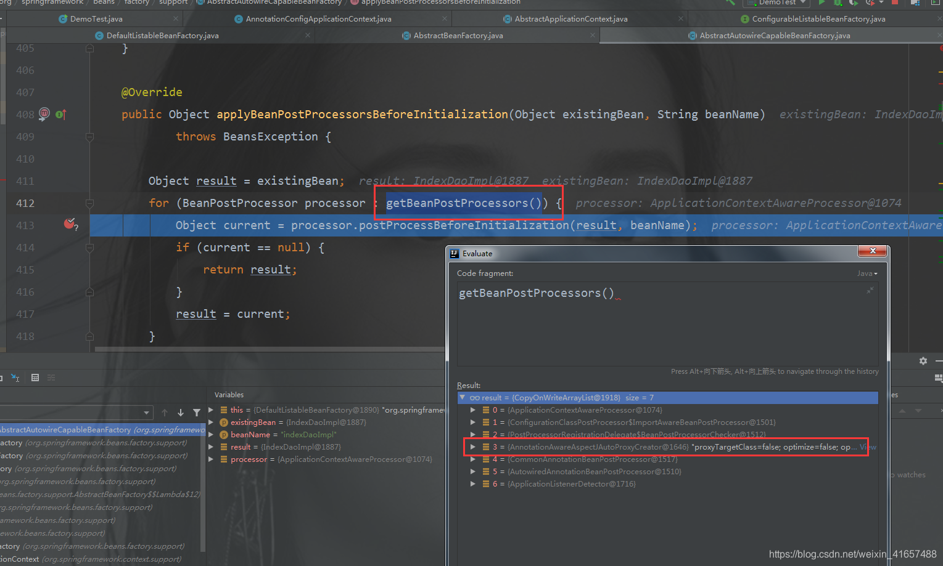Click result item 5 AutowiredAnnotationBeanPostProcessor
The height and width of the screenshot is (566, 943).
point(668,471)
